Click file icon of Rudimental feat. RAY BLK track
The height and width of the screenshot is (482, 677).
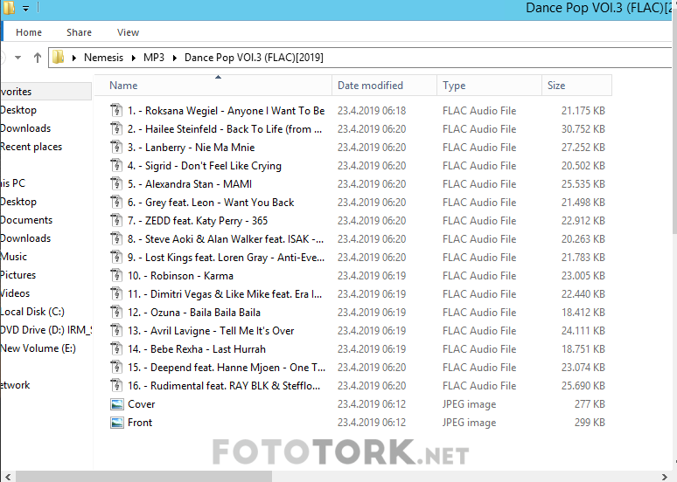click(x=116, y=385)
